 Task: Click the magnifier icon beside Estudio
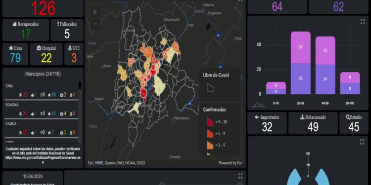(347, 117)
